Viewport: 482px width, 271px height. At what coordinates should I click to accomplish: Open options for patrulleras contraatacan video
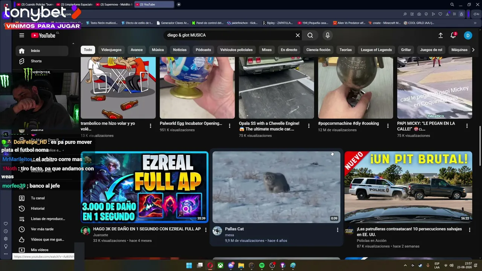pos(470,230)
